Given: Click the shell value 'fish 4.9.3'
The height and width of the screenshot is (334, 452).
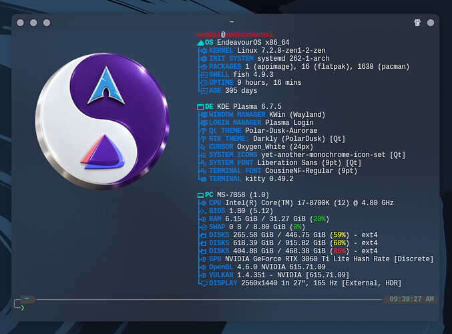Looking at the screenshot, I should pos(253,74).
